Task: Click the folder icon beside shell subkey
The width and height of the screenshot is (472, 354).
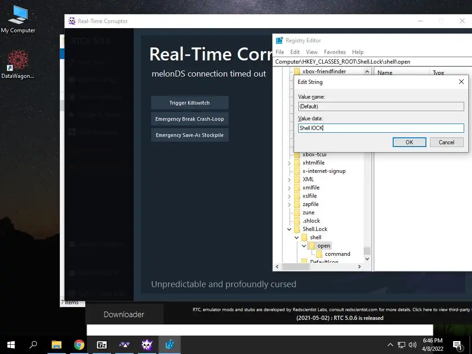Action: pos(304,237)
